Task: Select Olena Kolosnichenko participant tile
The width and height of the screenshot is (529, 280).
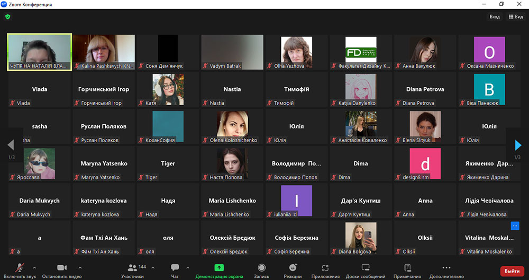Action: [232, 126]
